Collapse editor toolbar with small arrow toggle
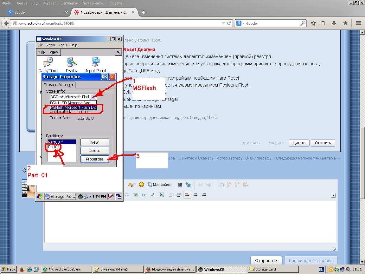This screenshot has width=365, height=274. (x=333, y=196)
